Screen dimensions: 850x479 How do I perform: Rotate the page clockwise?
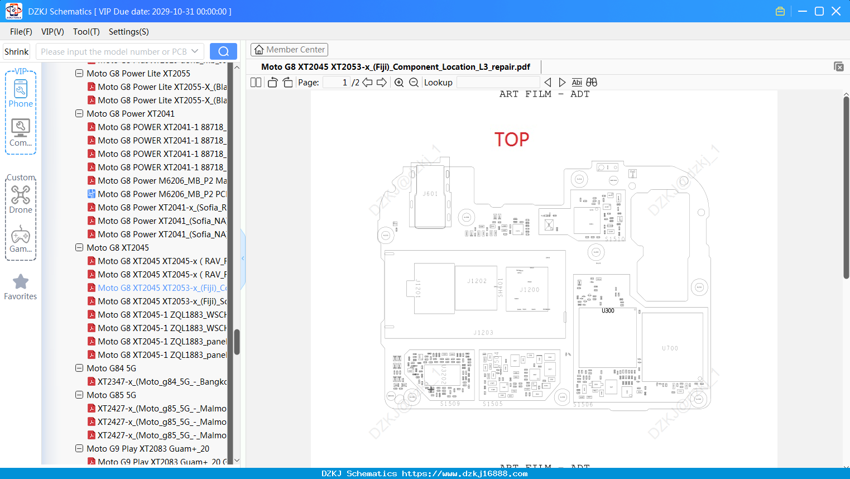[288, 83]
